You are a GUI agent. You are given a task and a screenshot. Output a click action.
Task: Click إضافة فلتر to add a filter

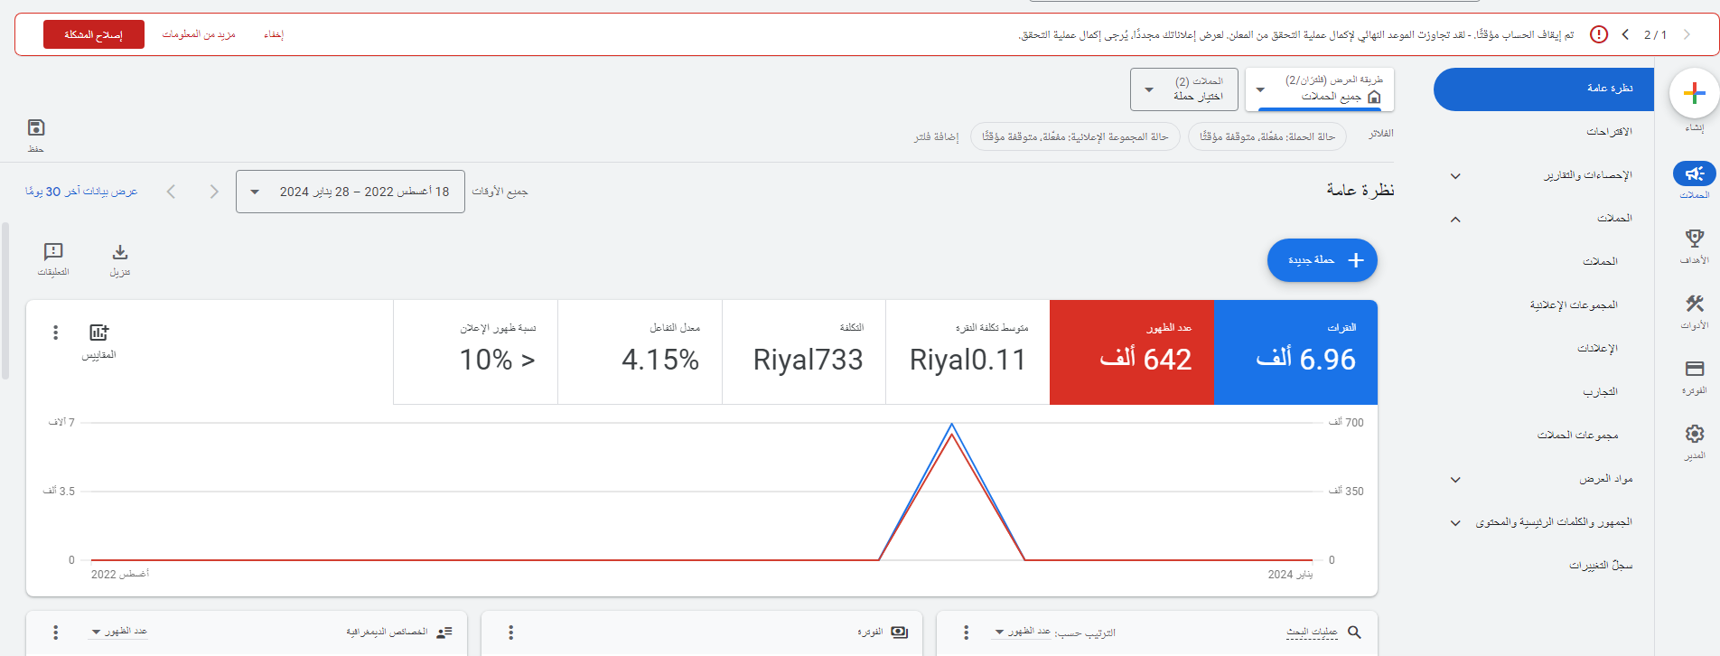coord(936,136)
